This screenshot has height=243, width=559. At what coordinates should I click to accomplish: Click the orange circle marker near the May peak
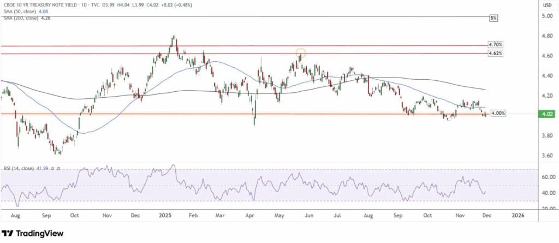[x=300, y=54]
